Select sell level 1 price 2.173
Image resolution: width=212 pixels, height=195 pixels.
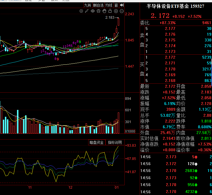point(170,51)
